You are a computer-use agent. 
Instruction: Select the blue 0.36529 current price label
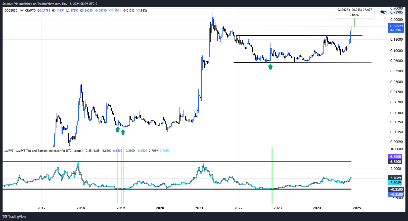(x=396, y=26)
